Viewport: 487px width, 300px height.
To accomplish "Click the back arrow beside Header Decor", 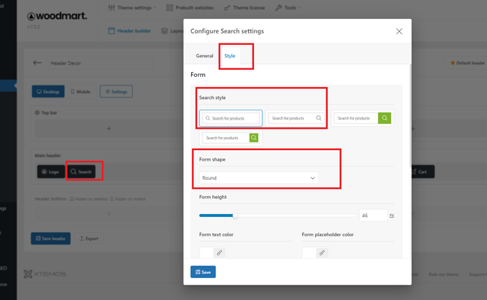I will pos(37,62).
